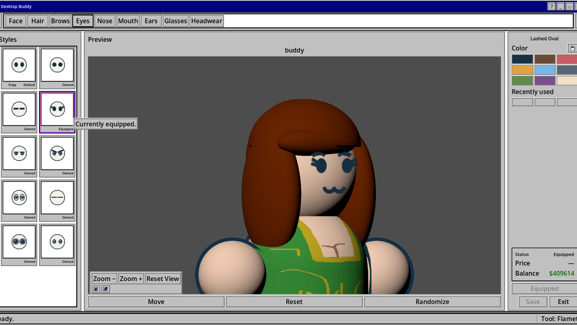Pick the red color swatch

(x=567, y=59)
